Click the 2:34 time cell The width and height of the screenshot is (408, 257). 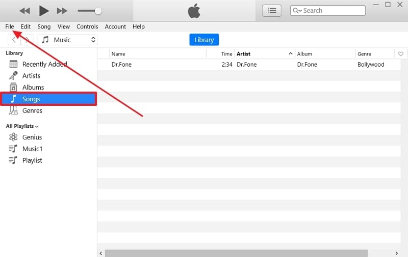coord(227,65)
